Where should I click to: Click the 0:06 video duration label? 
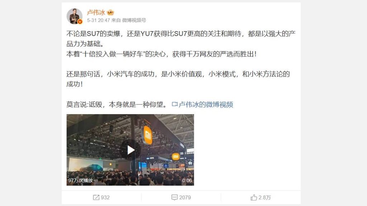187,180
